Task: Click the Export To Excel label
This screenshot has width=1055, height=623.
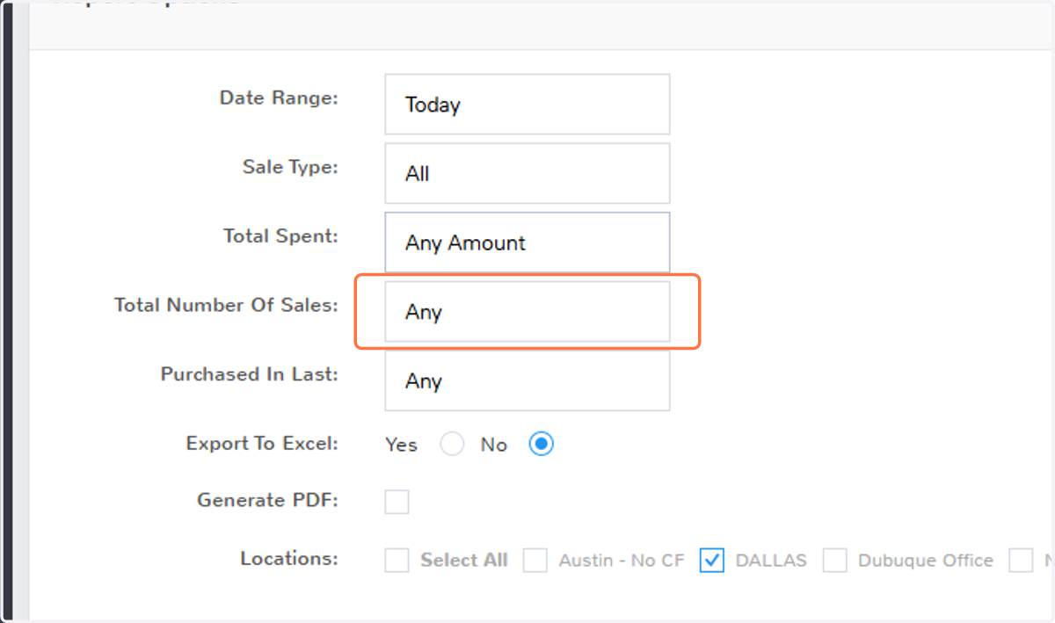Action: 262,444
